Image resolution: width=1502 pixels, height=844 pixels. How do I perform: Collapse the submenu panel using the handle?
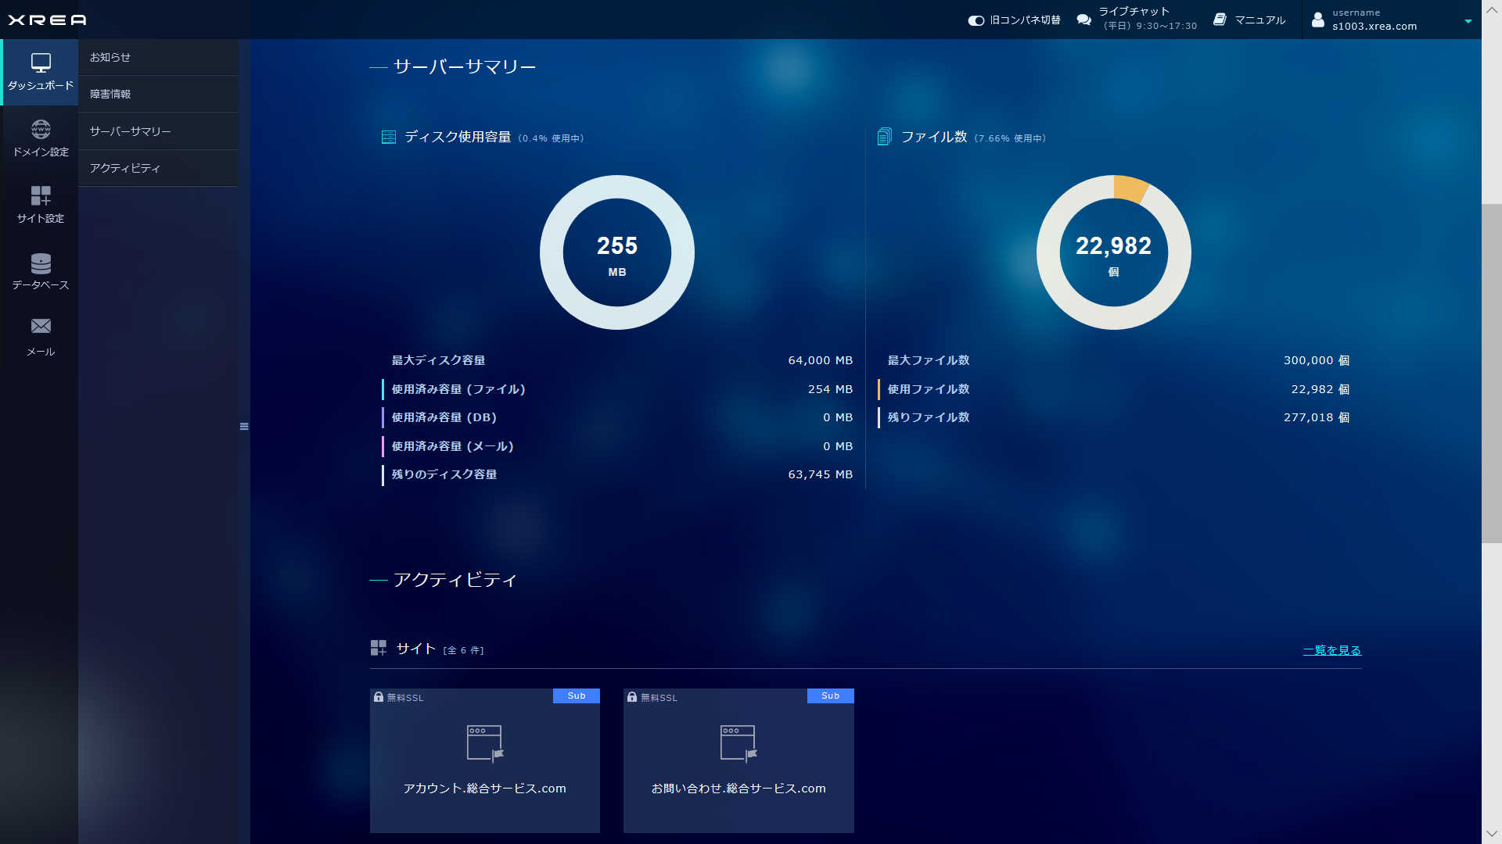244,427
